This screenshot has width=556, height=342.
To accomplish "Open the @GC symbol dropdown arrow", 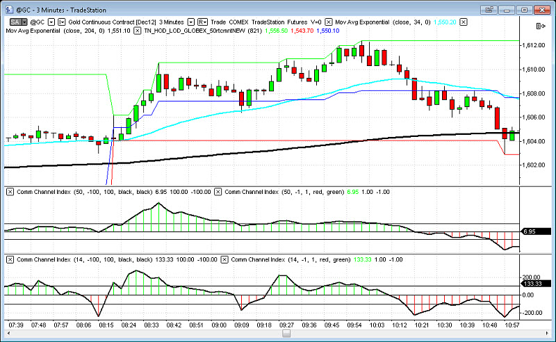I will click(x=51, y=23).
